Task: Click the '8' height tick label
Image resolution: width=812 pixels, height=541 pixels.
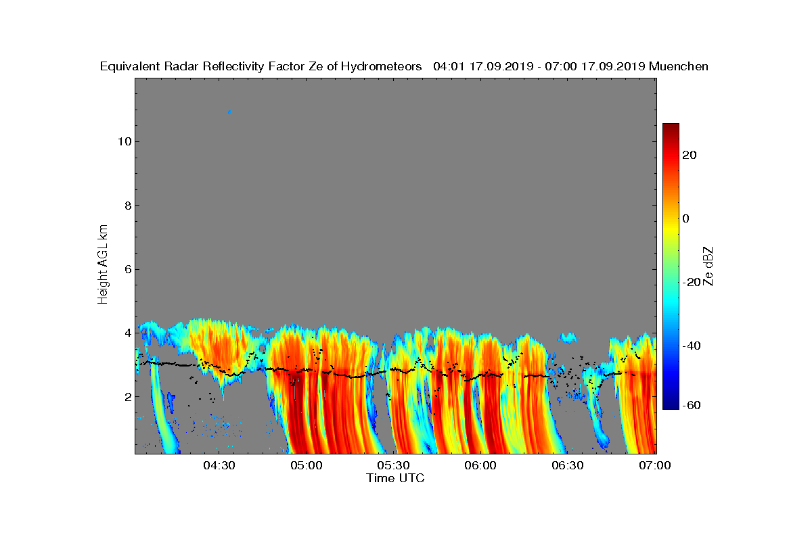Action: coord(127,206)
